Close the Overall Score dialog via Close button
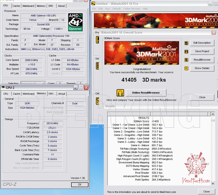Viewport: 218px width, 195px height. point(202,97)
